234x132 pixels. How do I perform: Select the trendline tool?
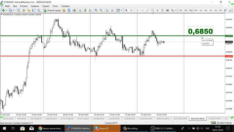[147, 10]
